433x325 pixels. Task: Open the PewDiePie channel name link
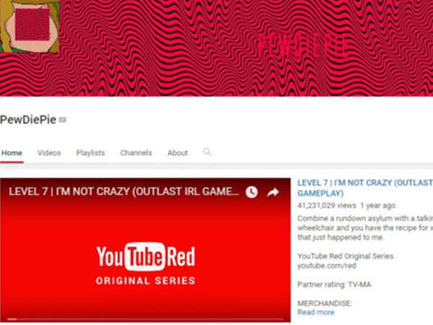click(x=28, y=119)
